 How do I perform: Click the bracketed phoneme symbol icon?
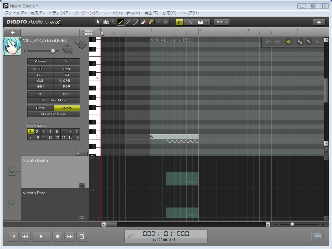[x=318, y=42]
